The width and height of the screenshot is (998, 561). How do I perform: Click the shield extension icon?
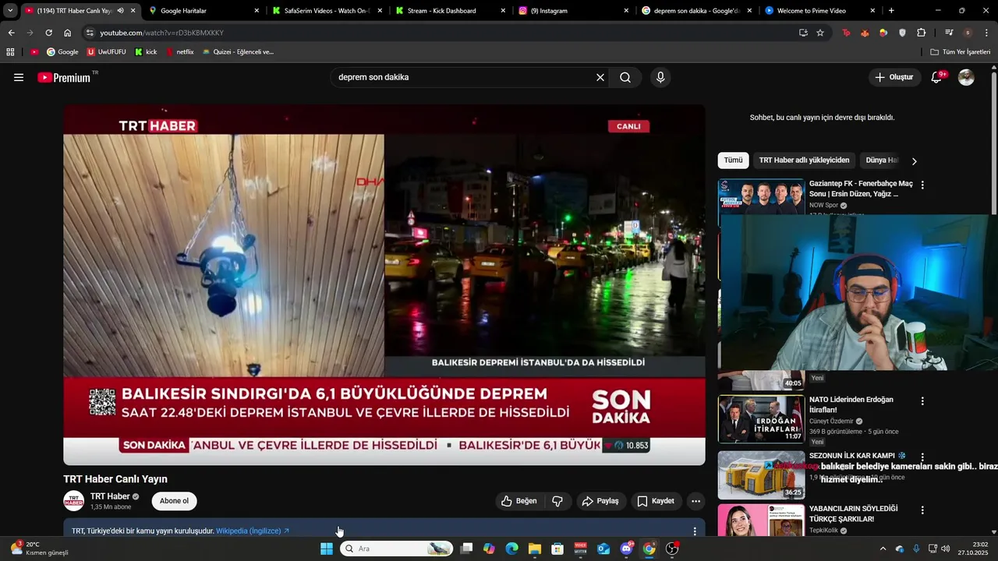[x=902, y=33]
